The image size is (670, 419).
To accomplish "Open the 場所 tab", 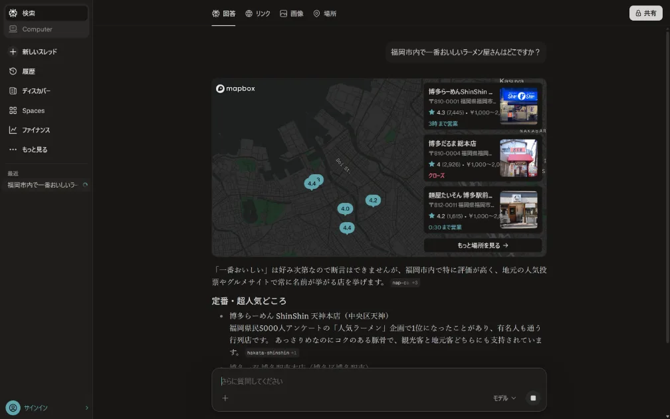I will [324, 13].
